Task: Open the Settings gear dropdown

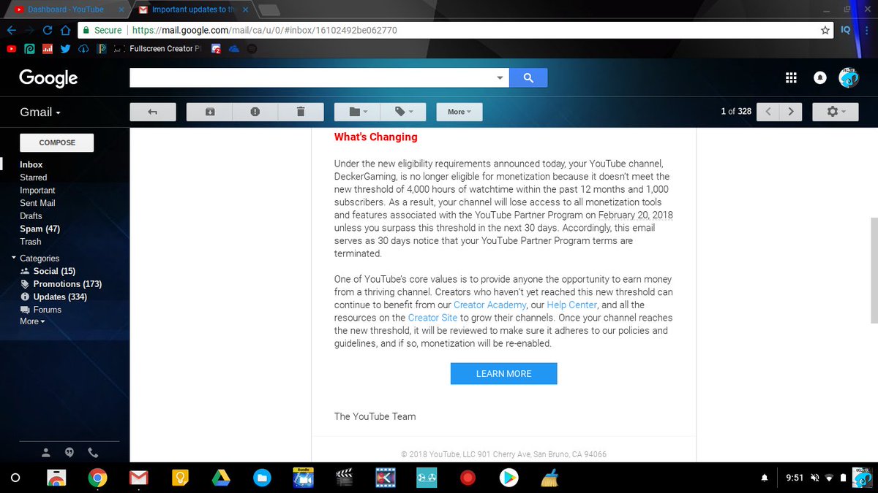Action: (x=836, y=112)
